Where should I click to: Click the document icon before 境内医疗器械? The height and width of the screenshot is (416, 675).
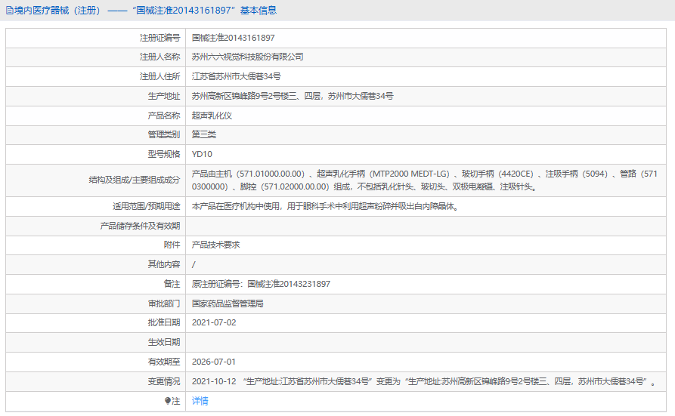(x=9, y=11)
